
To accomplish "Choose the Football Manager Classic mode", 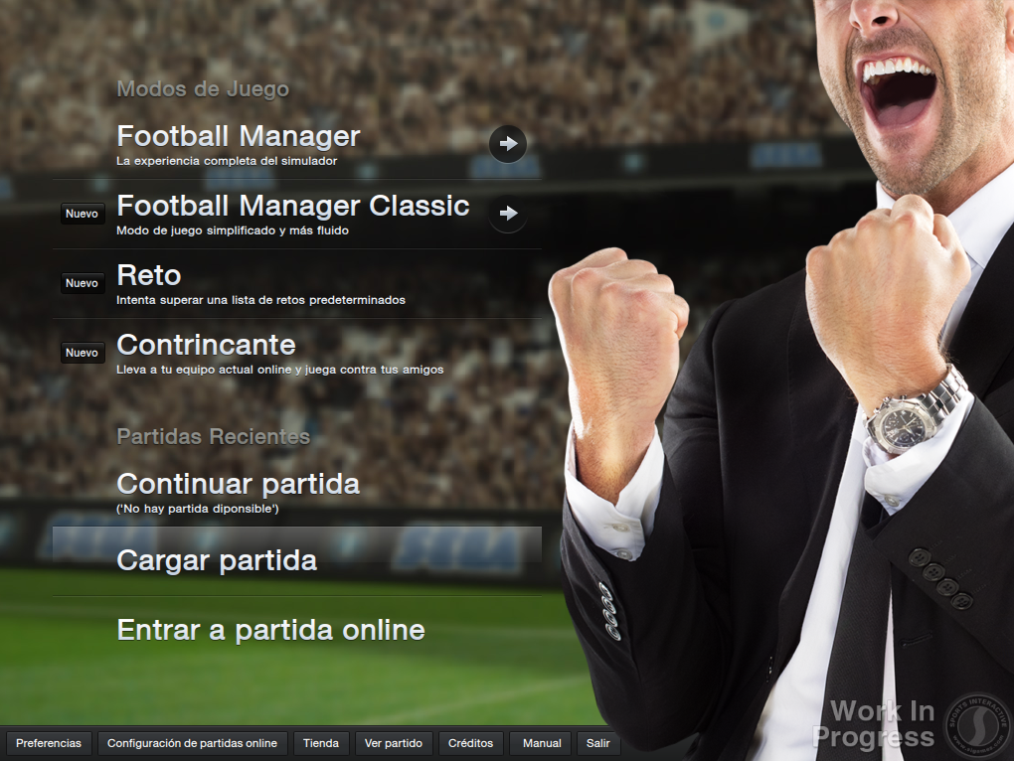I will coord(297,214).
